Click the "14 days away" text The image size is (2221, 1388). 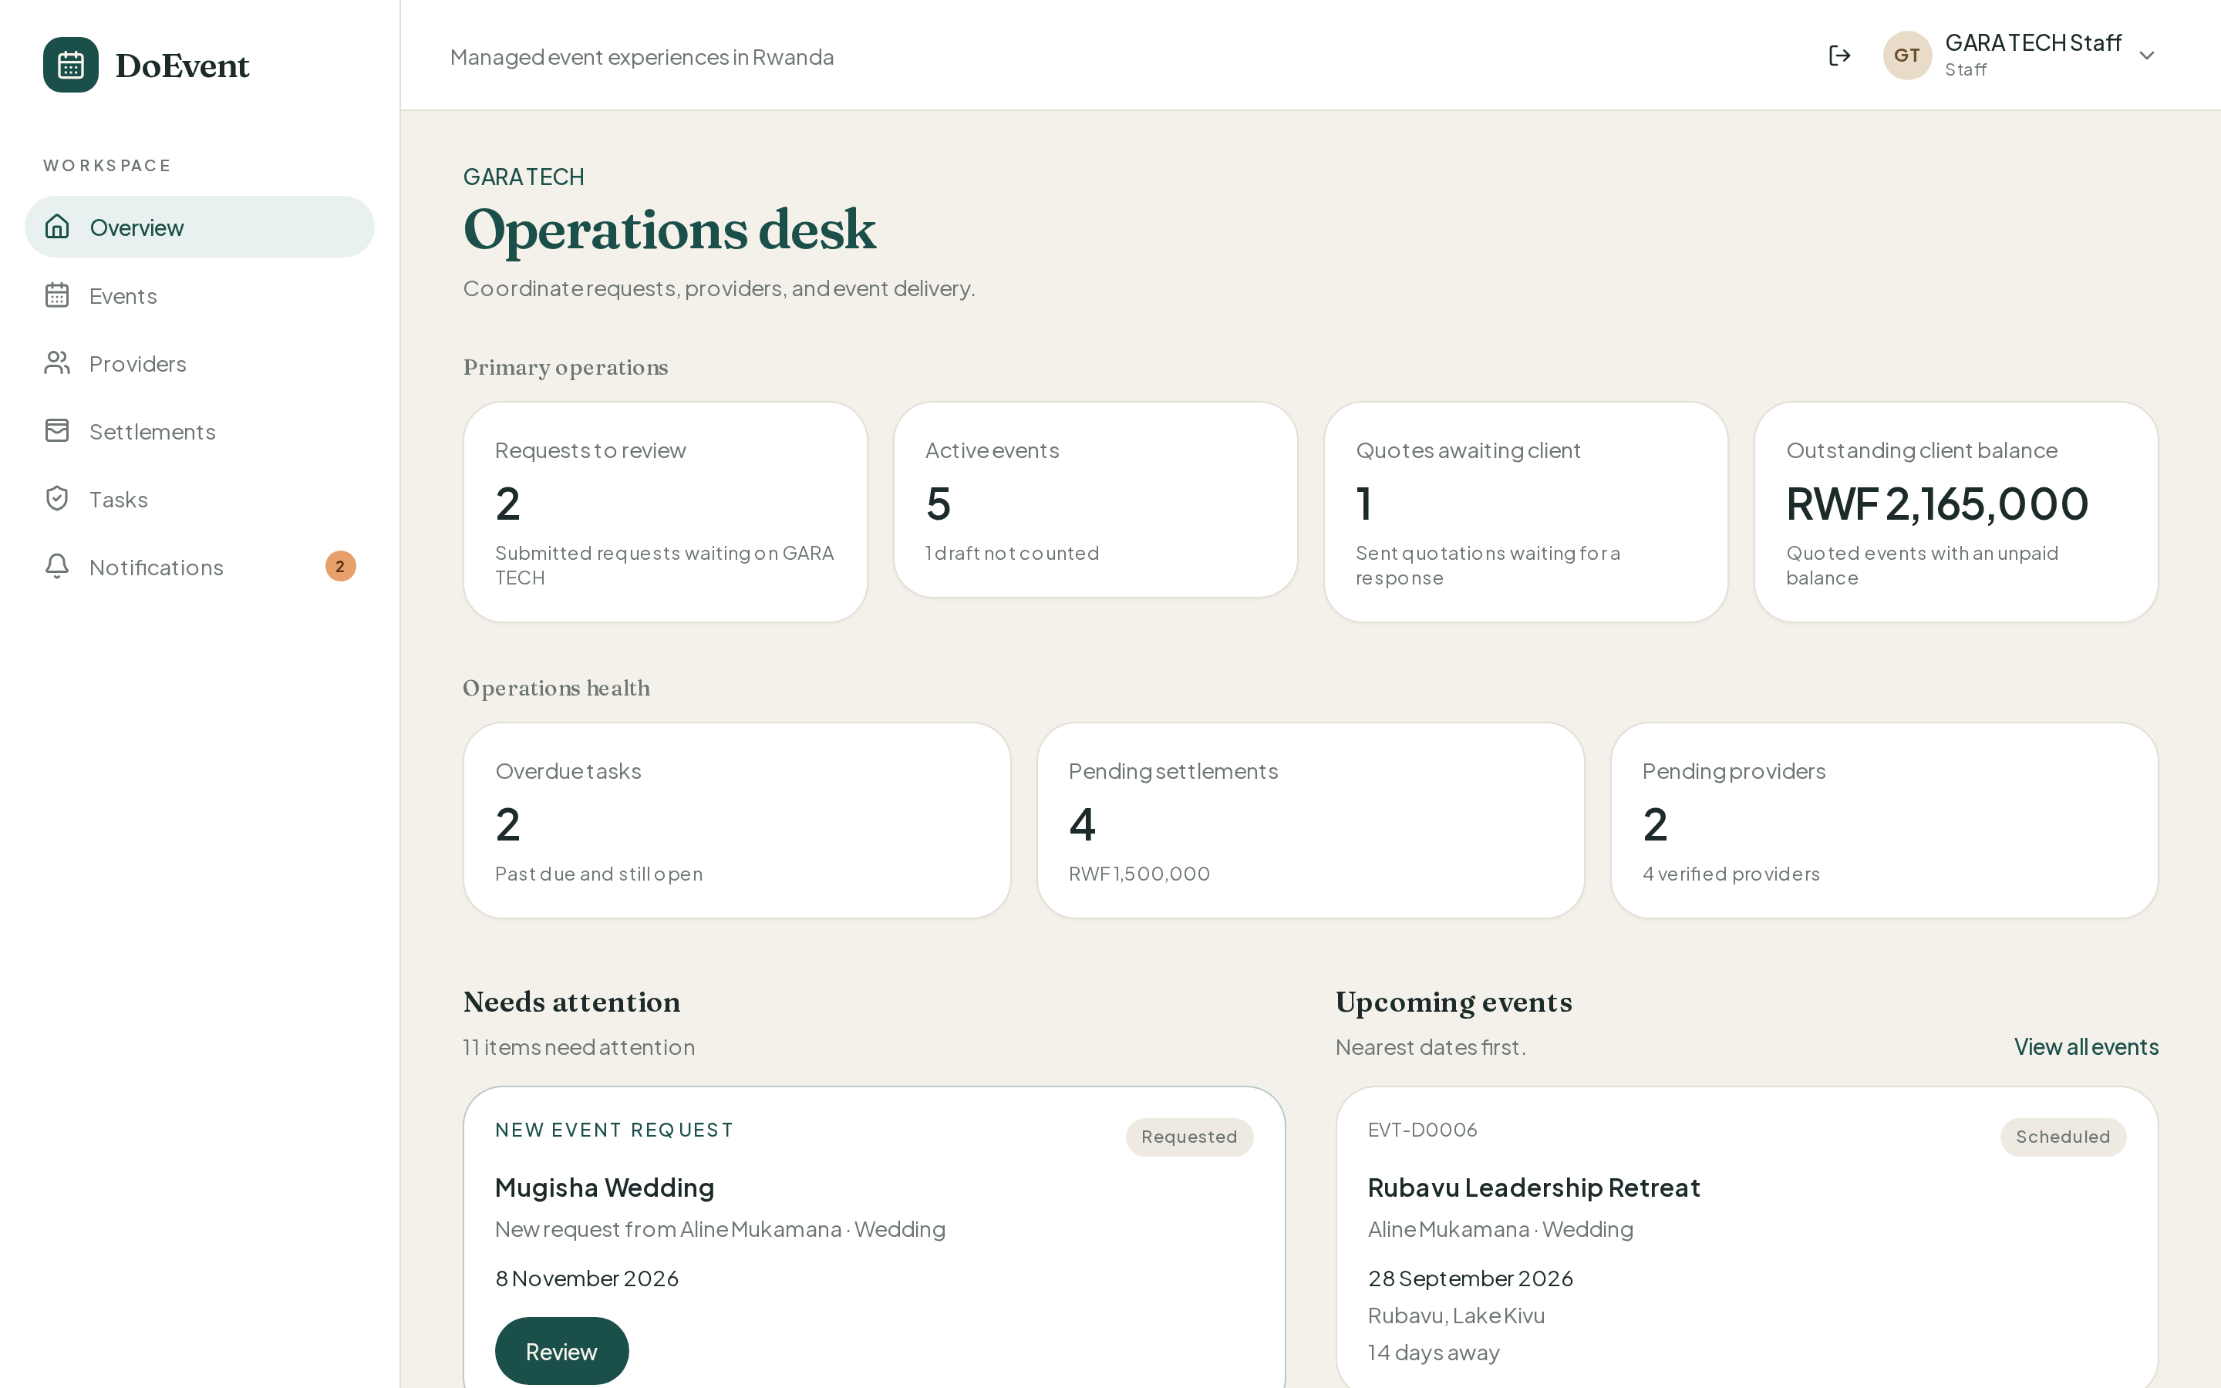[x=1434, y=1353]
